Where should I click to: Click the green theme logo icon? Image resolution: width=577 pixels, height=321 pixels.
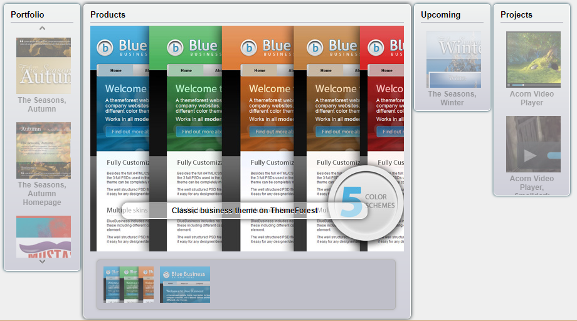click(x=175, y=48)
